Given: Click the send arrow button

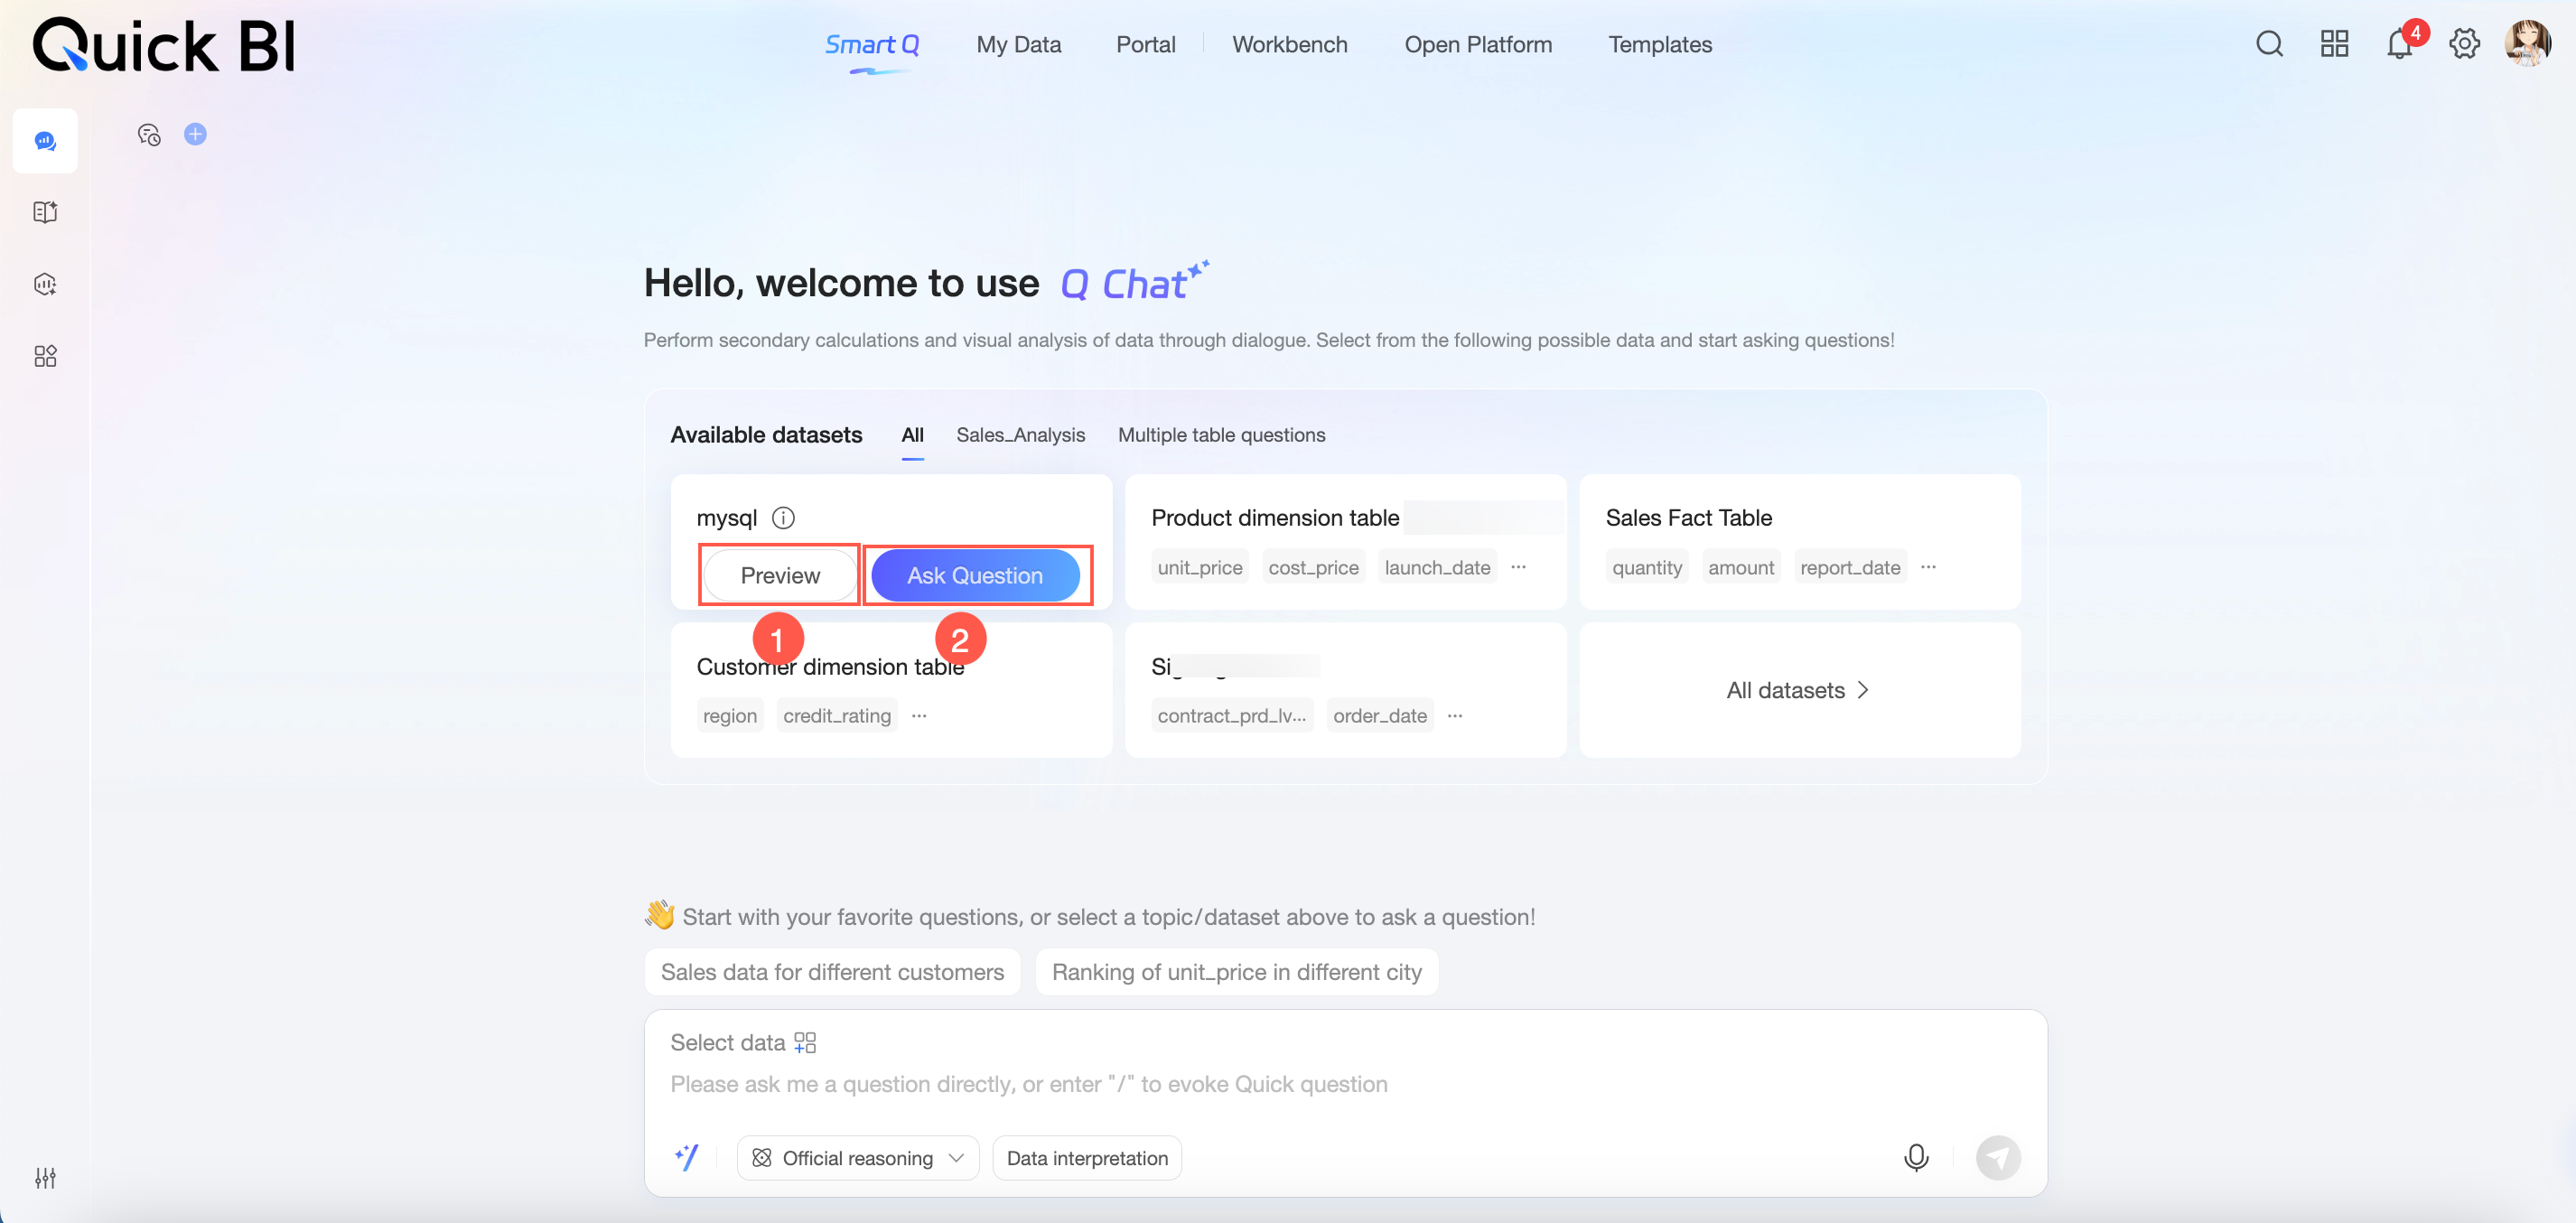Looking at the screenshot, I should click(x=1997, y=1157).
